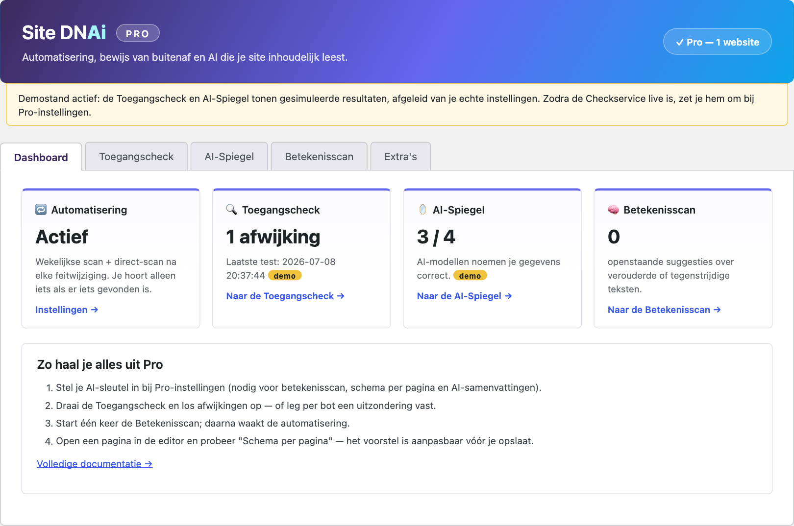Follow Naar de Betekenisscan link

click(664, 310)
